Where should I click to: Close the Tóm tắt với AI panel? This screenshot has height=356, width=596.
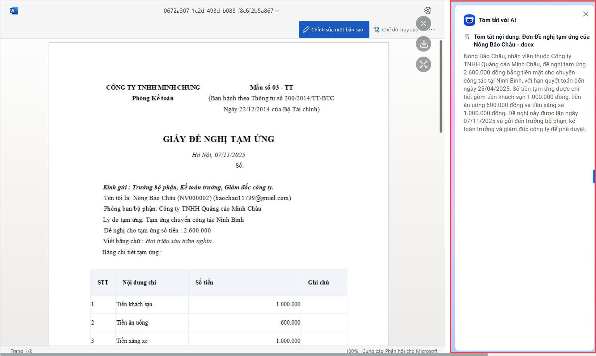pyautogui.click(x=586, y=14)
